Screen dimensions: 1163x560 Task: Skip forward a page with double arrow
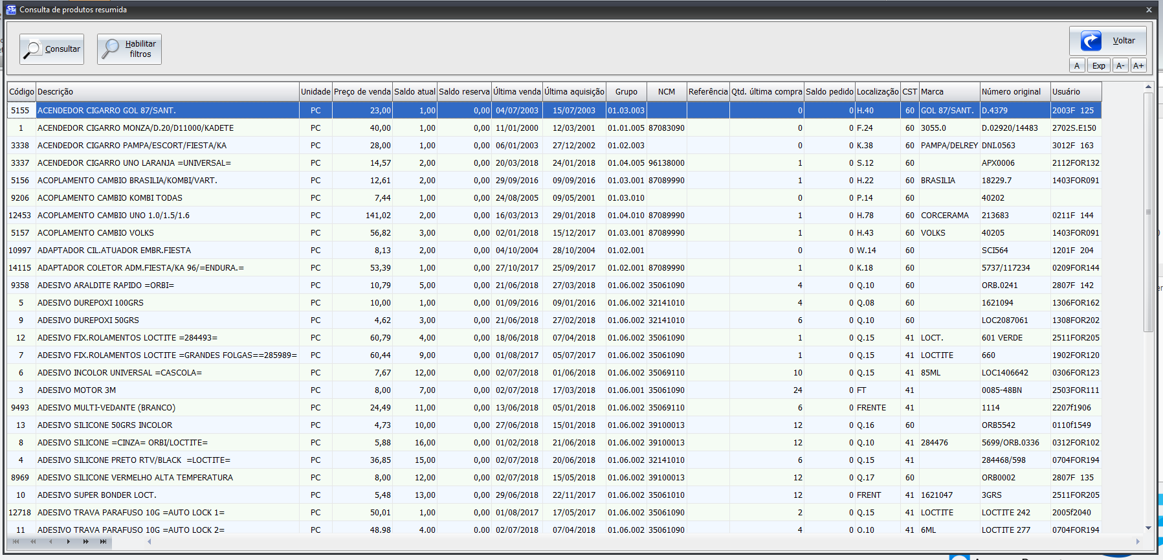pos(85,541)
